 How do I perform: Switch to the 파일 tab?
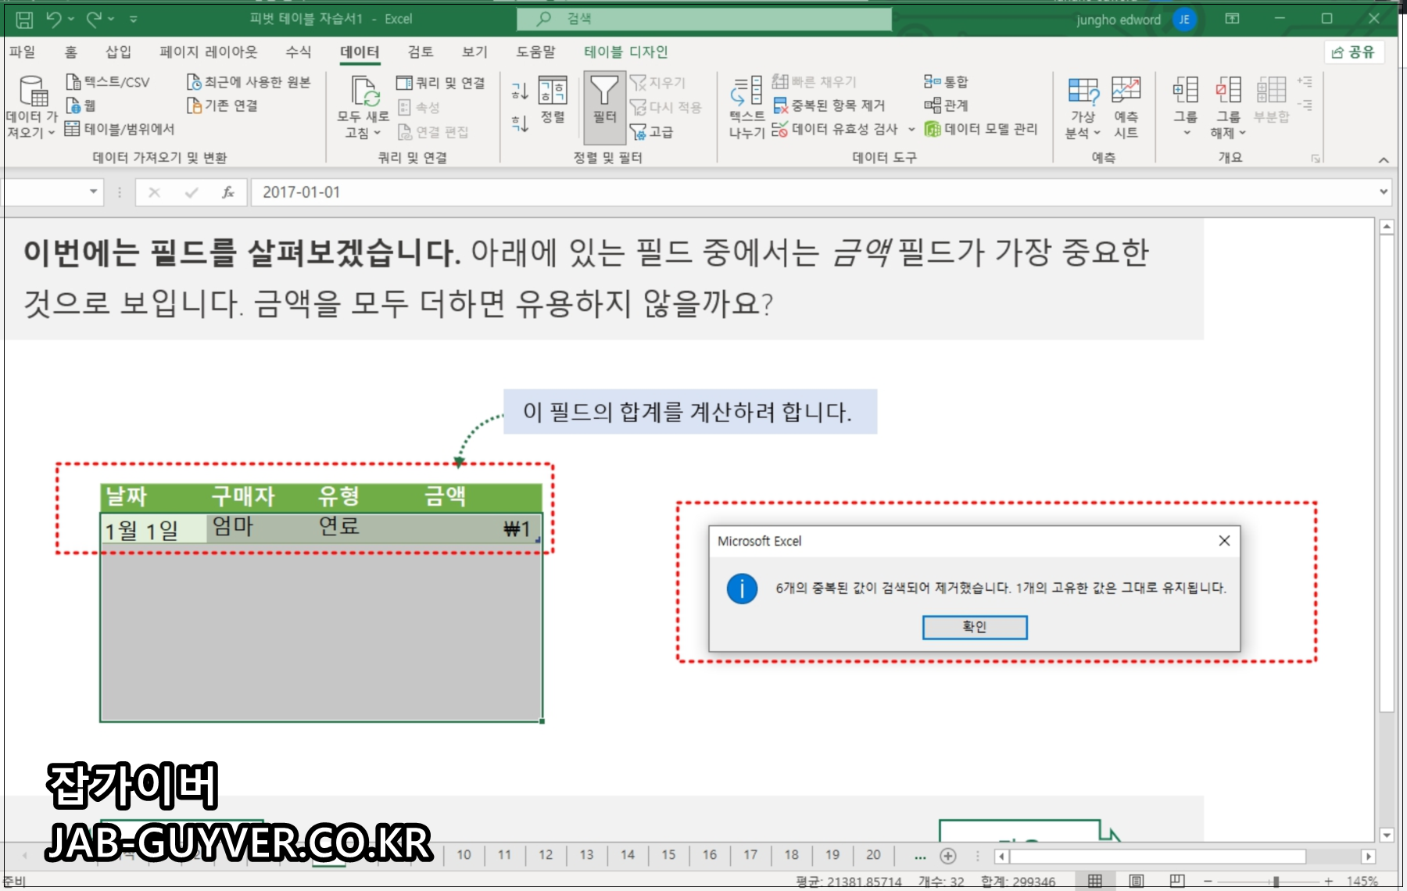(x=23, y=52)
